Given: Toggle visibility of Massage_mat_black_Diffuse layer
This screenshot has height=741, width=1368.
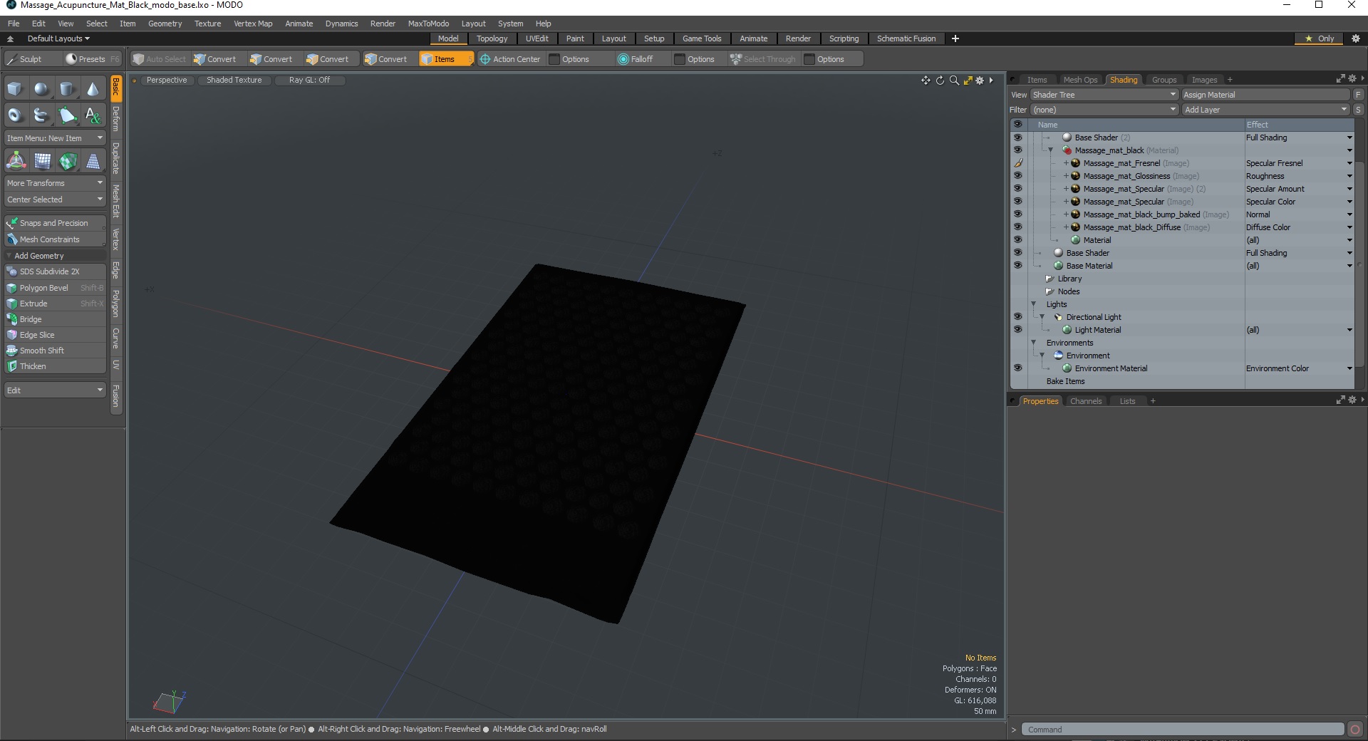Looking at the screenshot, I should tap(1017, 227).
